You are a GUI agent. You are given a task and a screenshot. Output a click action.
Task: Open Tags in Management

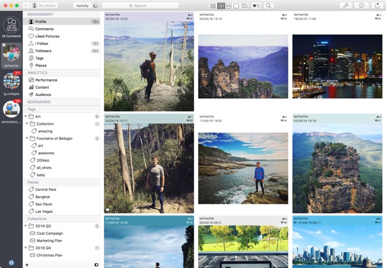[x=61, y=58]
